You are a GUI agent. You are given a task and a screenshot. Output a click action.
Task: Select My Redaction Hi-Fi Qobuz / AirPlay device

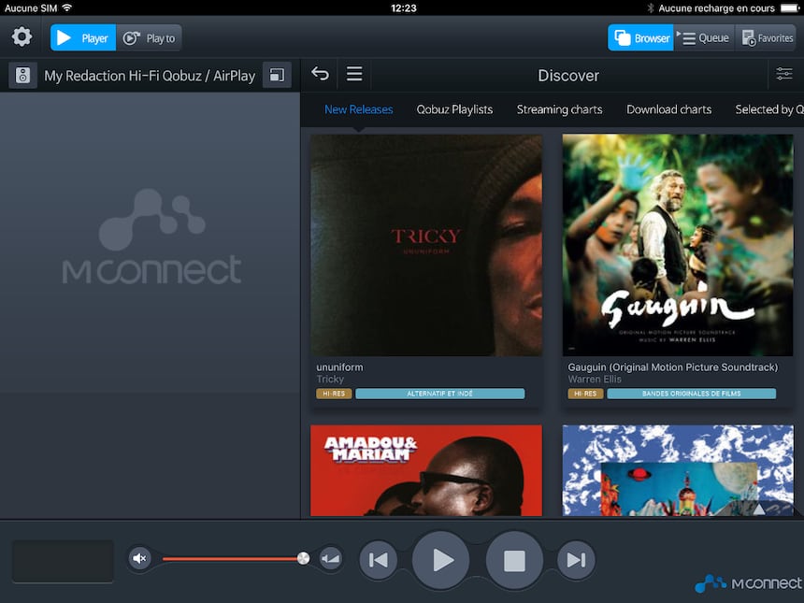point(150,76)
